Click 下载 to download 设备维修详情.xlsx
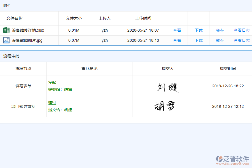The height and width of the screenshot is (168, 252). pyautogui.click(x=199, y=30)
